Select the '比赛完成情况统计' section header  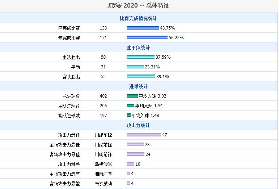coord(138,18)
